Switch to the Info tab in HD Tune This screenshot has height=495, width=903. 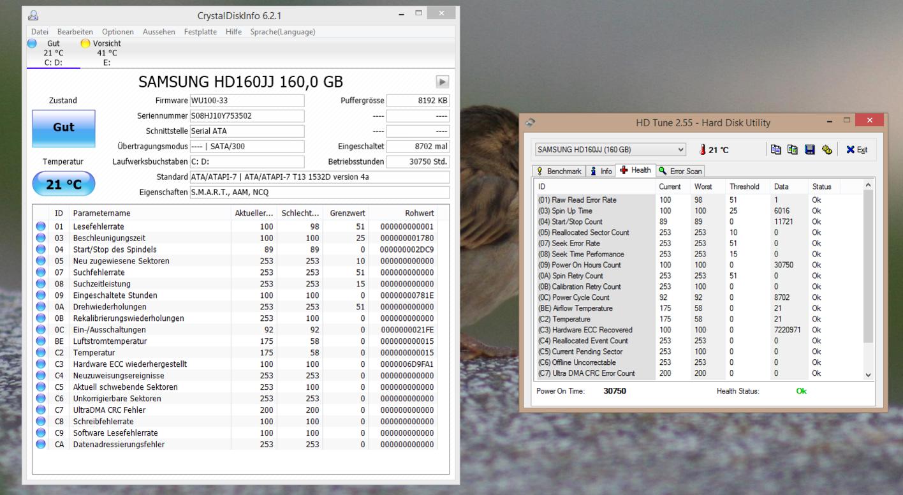point(599,171)
